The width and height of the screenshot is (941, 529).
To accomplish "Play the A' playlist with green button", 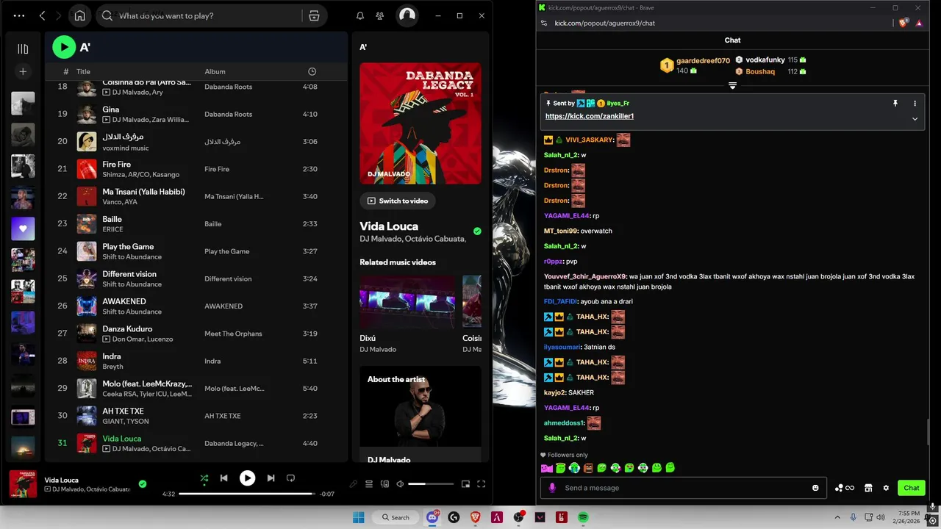I will pos(64,47).
